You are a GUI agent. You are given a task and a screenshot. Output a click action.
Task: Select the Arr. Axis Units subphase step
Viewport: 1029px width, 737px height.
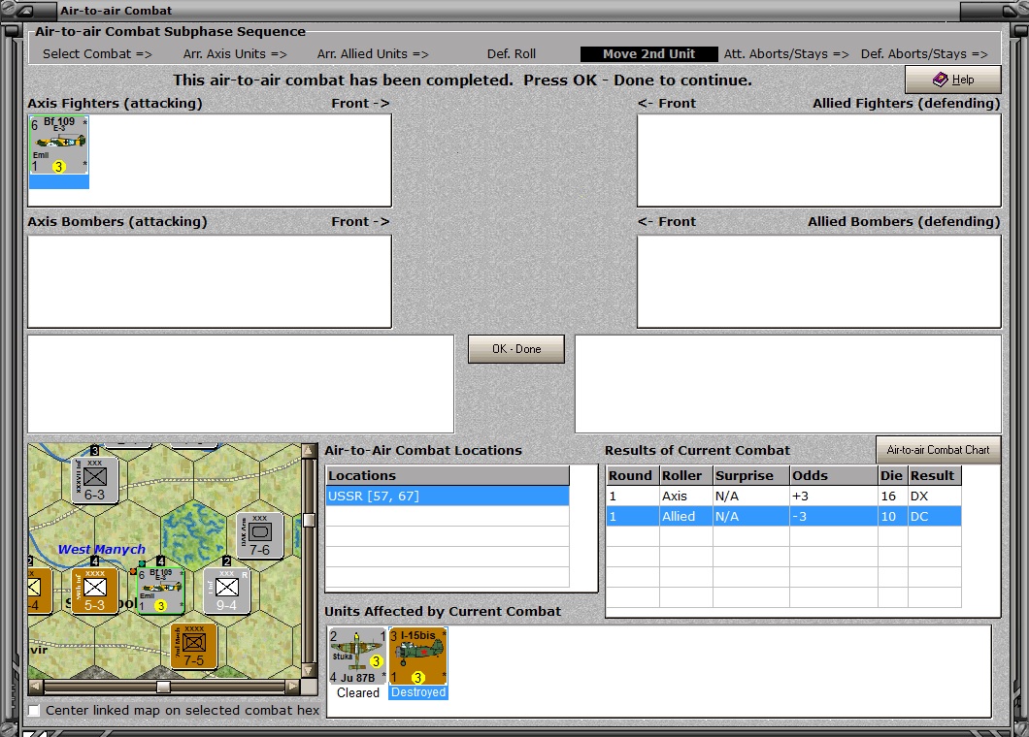pyautogui.click(x=235, y=53)
